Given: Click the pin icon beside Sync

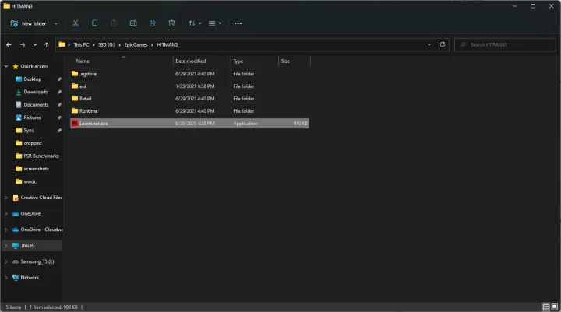Looking at the screenshot, I should (x=59, y=131).
